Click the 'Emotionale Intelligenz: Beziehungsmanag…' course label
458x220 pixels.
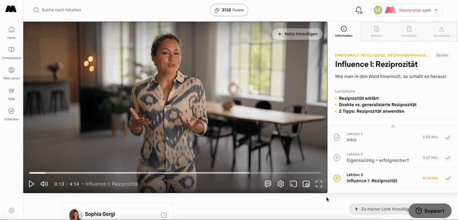[x=382, y=55]
